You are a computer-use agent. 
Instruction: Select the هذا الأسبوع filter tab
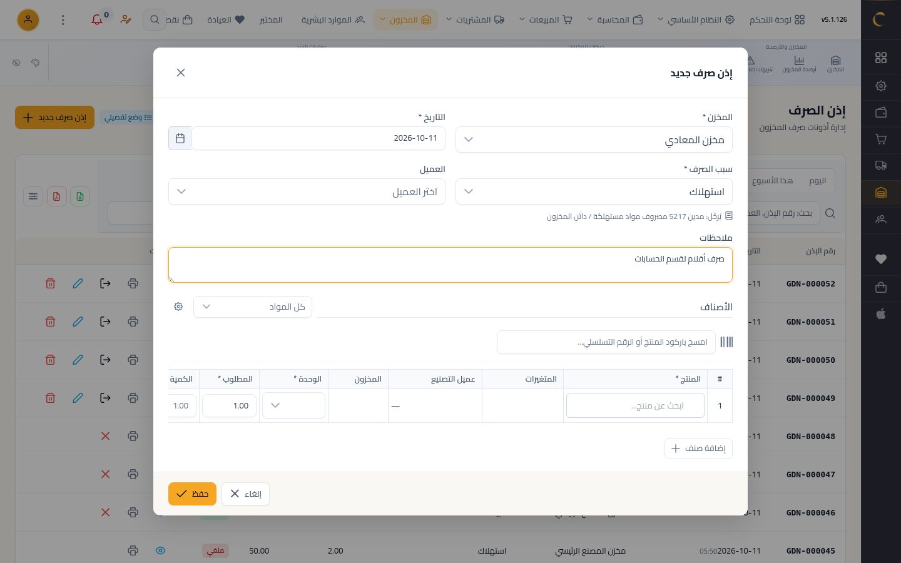772,181
